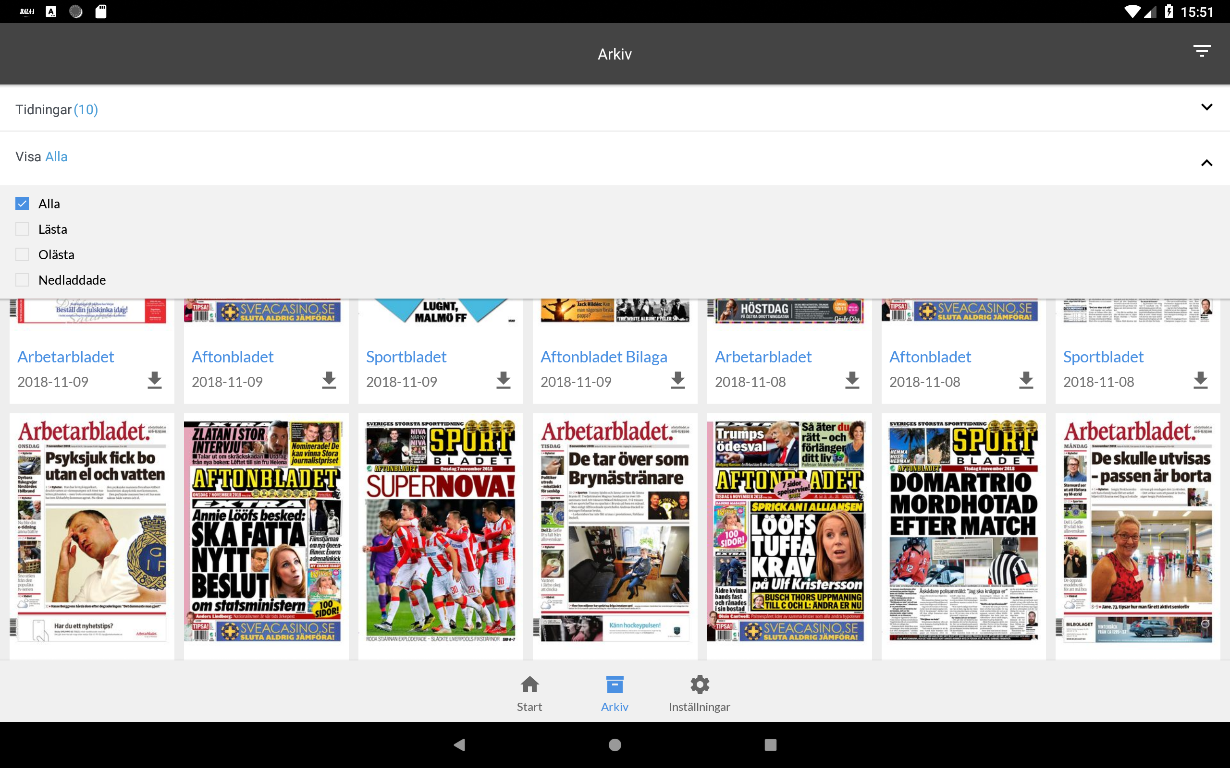This screenshot has width=1230, height=768.
Task: Click the Start home icon
Action: [x=529, y=684]
